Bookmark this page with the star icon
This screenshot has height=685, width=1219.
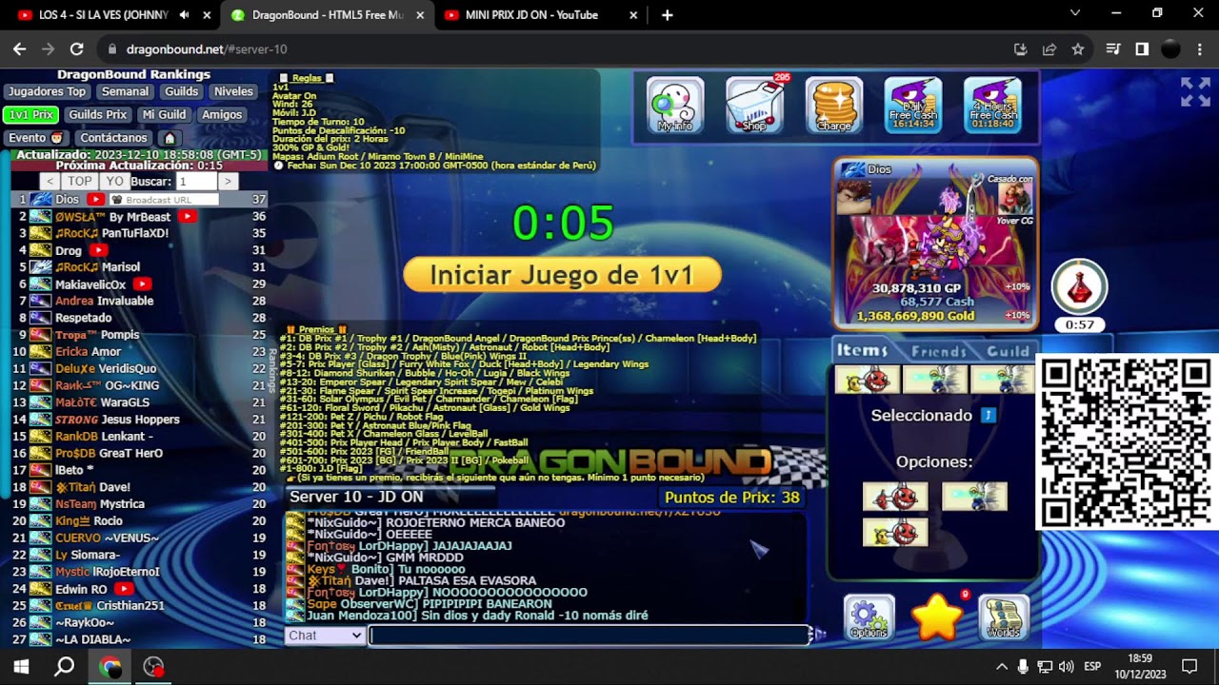1077,49
